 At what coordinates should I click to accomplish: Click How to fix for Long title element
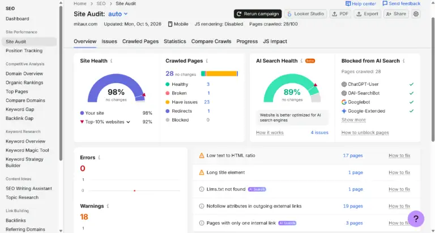point(399,172)
